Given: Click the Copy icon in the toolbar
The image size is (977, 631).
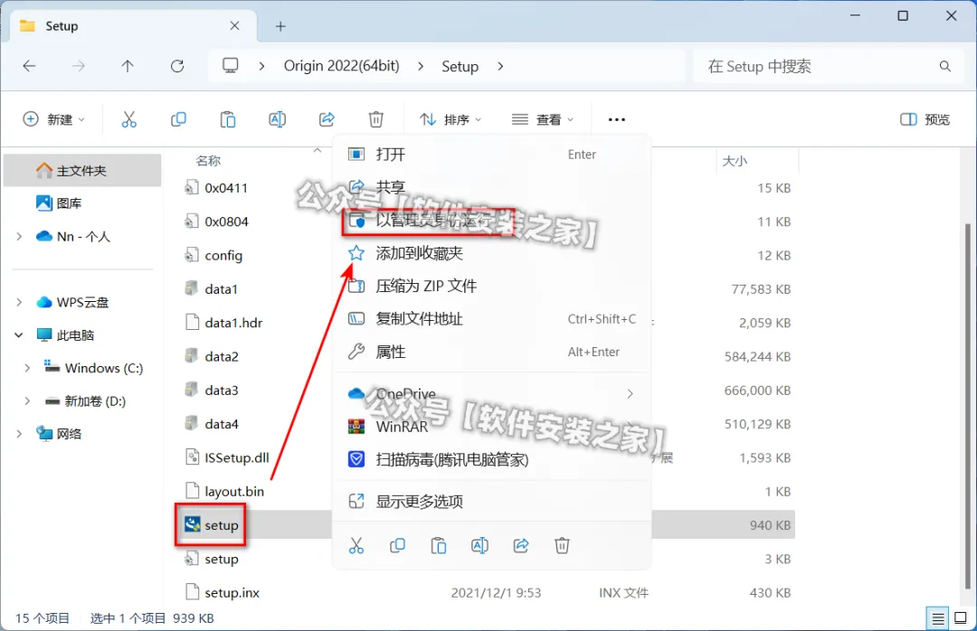Looking at the screenshot, I should pos(178,119).
